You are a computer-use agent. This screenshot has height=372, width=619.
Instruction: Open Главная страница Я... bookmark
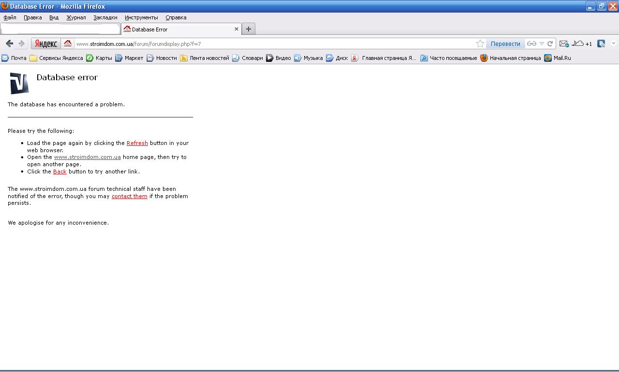coord(384,58)
